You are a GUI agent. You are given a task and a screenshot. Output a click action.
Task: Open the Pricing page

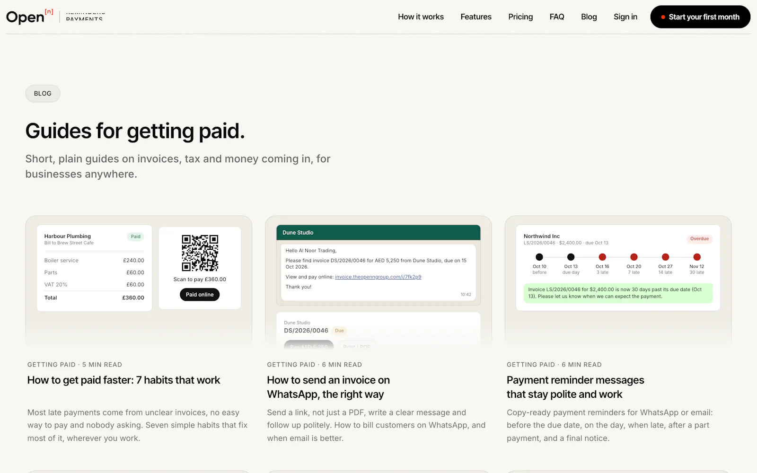click(x=520, y=17)
